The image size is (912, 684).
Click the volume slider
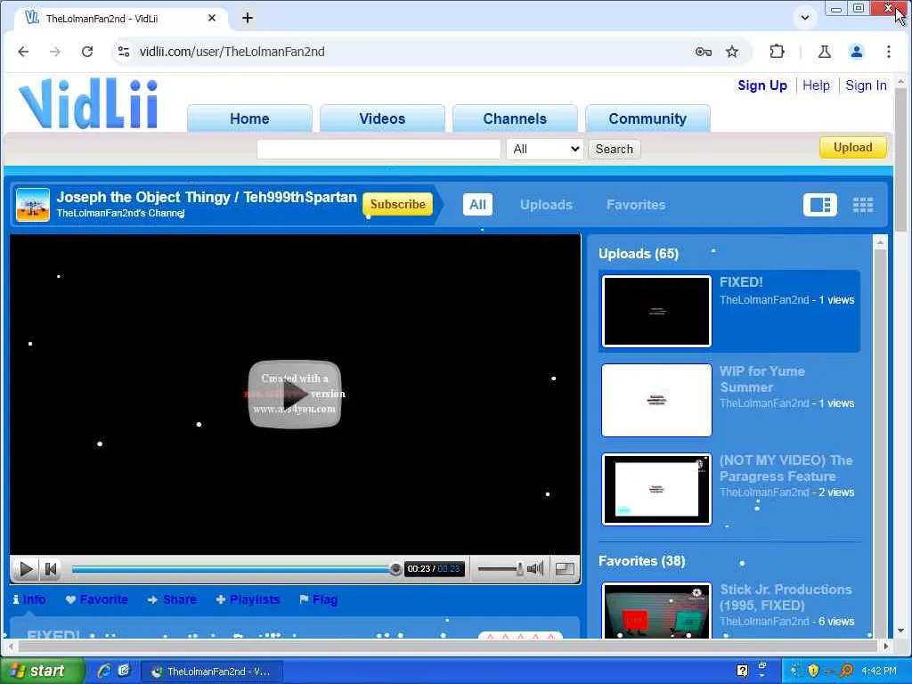[x=501, y=569]
